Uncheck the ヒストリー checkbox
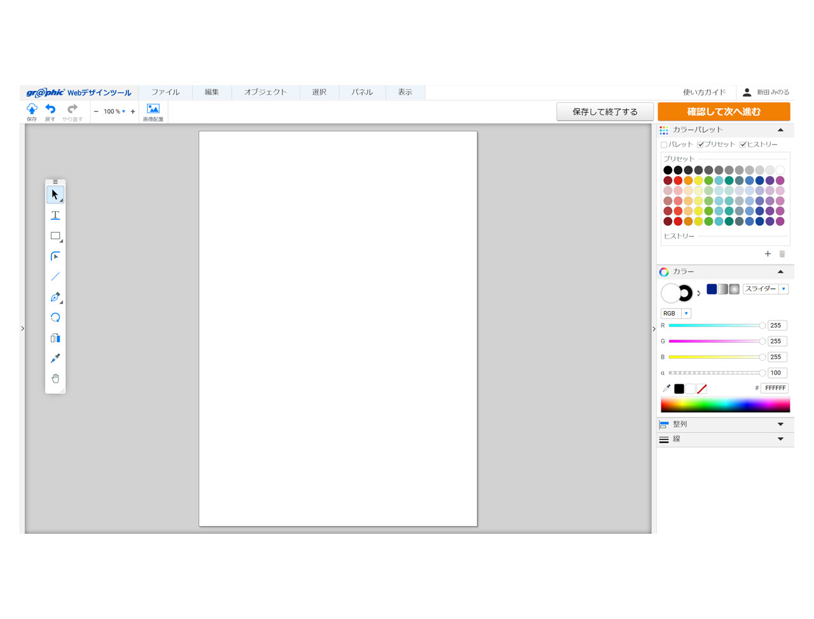The image size is (814, 619). point(743,145)
